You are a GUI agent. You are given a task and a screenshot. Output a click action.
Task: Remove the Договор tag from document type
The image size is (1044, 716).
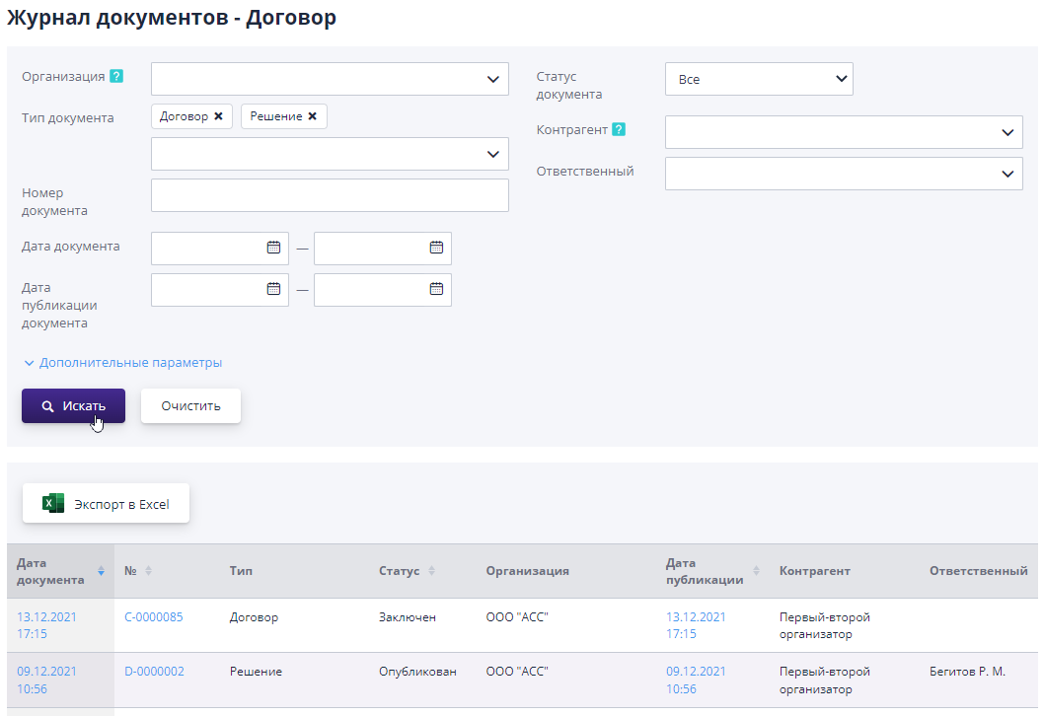point(218,116)
